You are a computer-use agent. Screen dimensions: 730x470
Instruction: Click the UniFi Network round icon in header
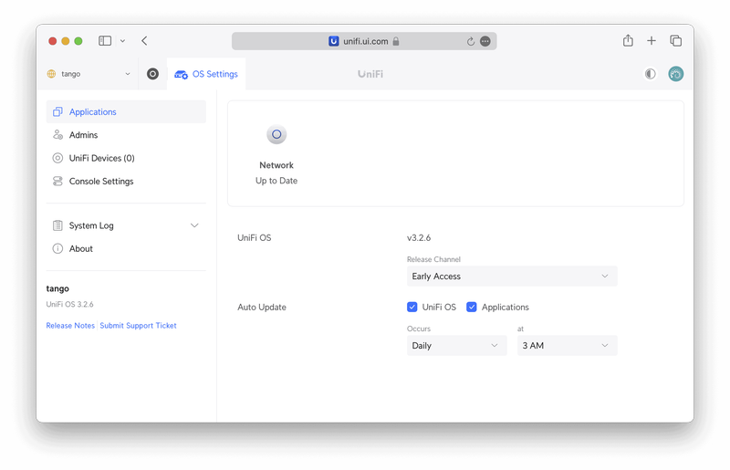pyautogui.click(x=152, y=74)
